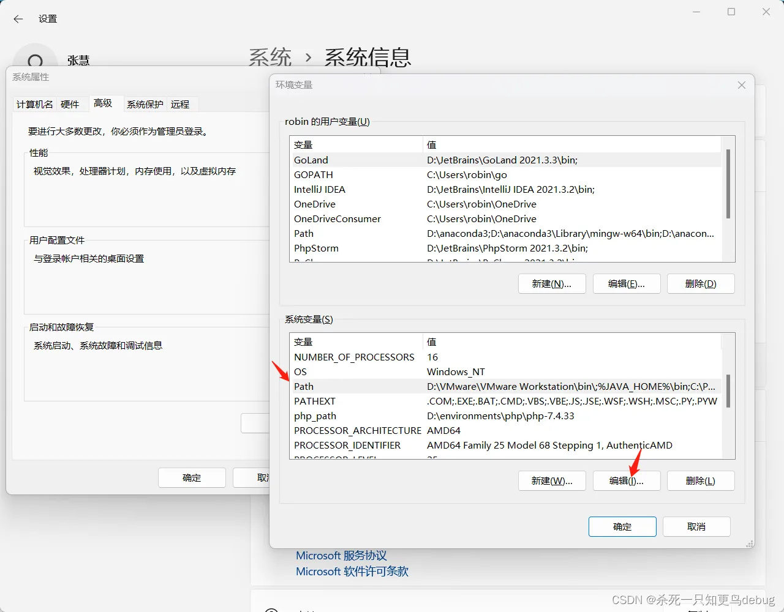Click 编辑(I)... for system variables
The width and height of the screenshot is (784, 612).
[627, 481]
